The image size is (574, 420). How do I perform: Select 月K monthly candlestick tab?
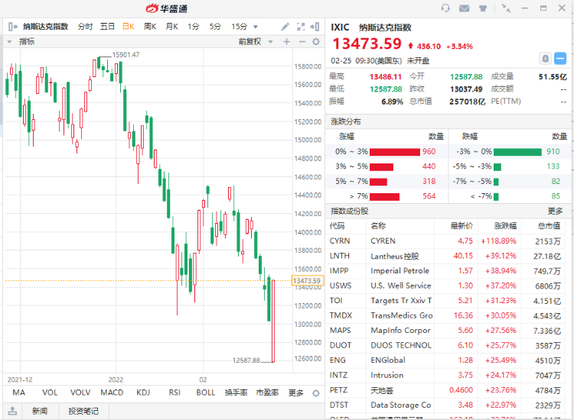pyautogui.click(x=172, y=26)
